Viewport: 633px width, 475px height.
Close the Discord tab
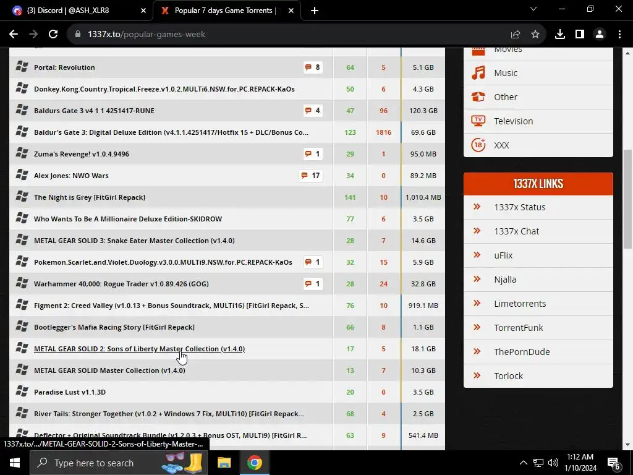pyautogui.click(x=143, y=11)
